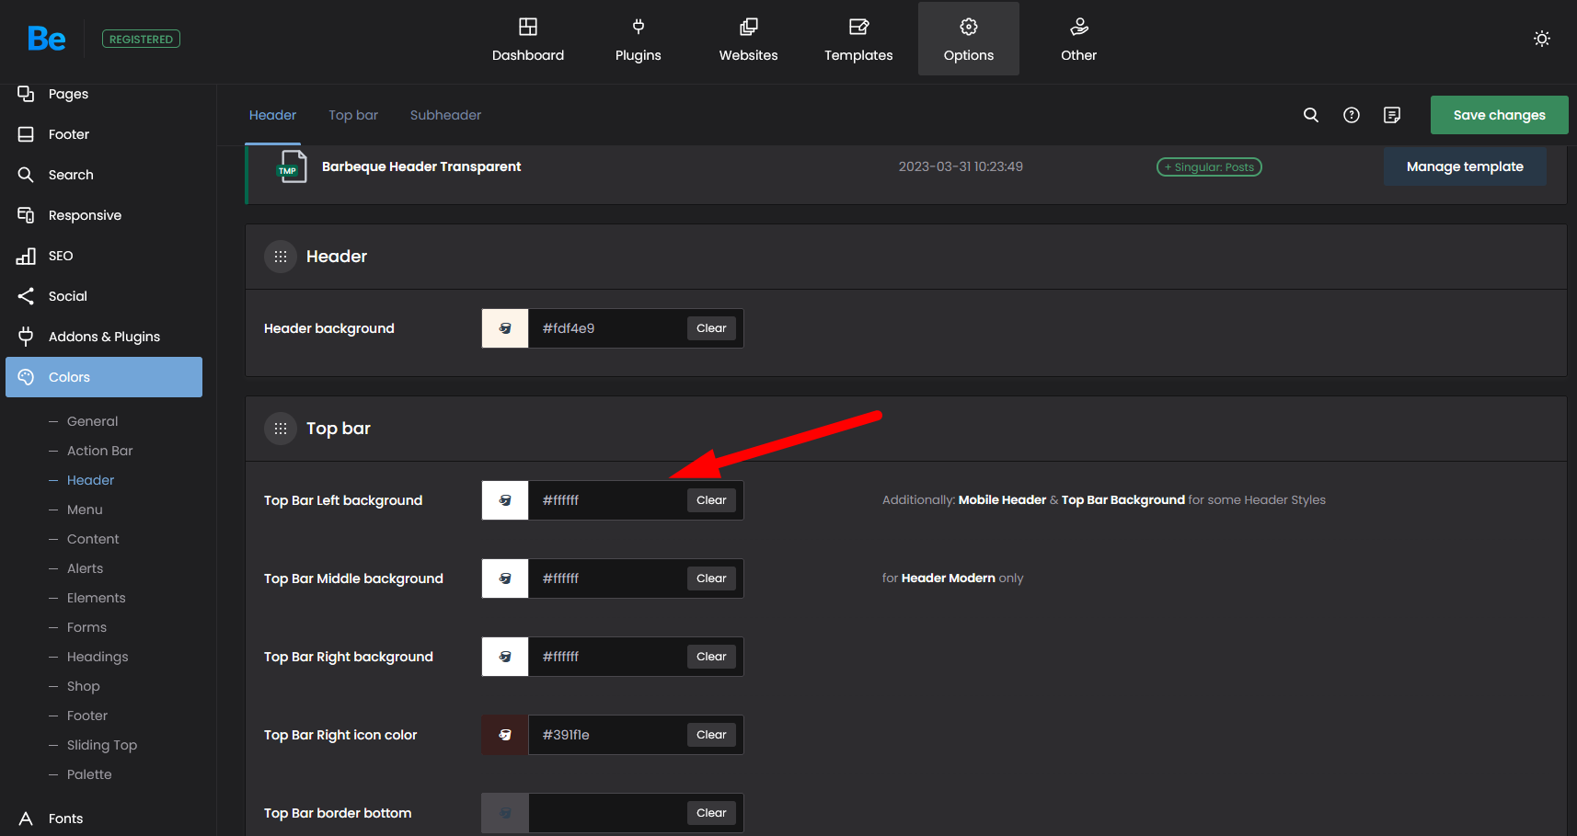The image size is (1577, 836).
Task: Open the Menu colors submenu
Action: (85, 510)
